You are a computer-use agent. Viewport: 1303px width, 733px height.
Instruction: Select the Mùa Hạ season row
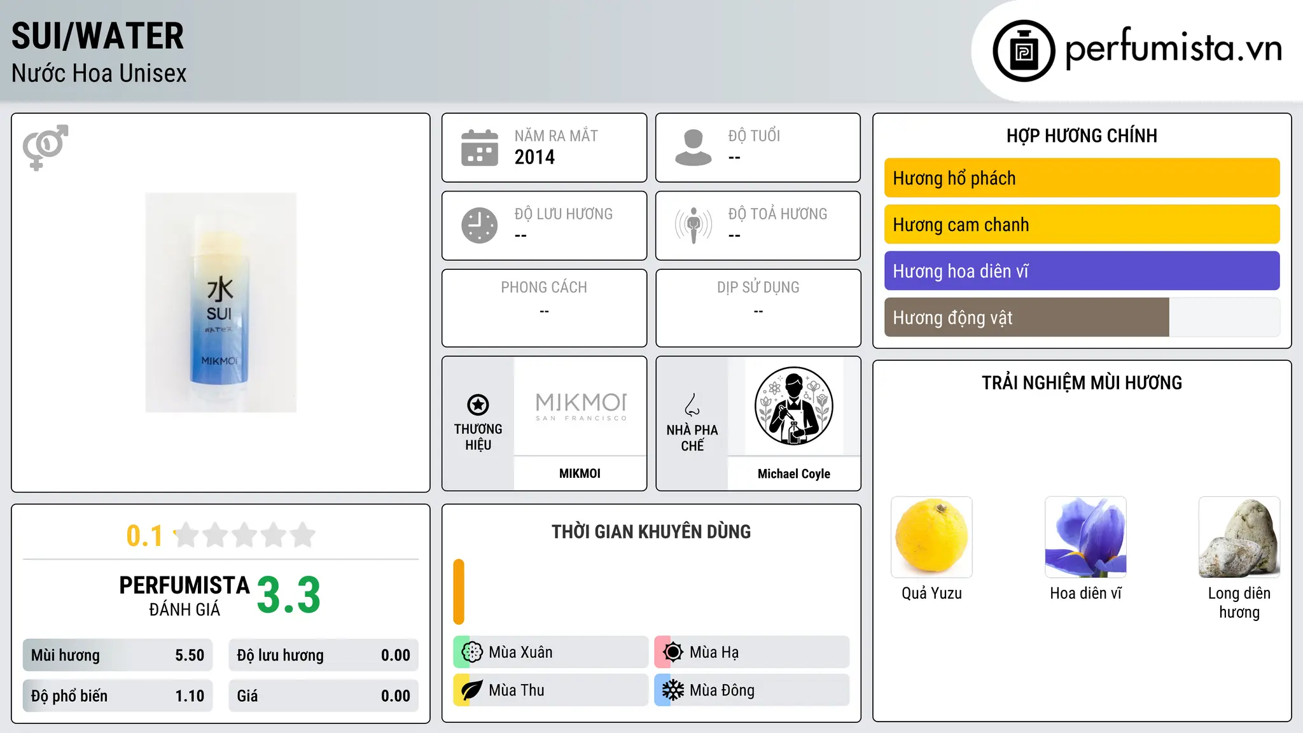(751, 652)
